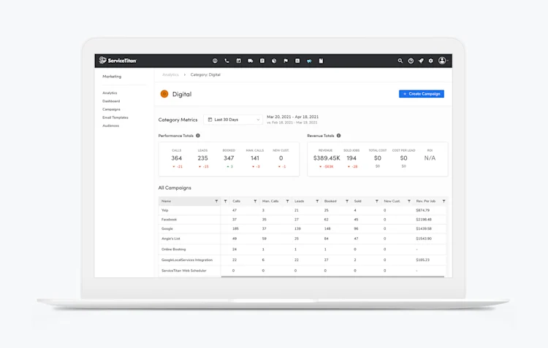This screenshot has height=348, width=548.
Task: Open the Online Booking campaign row
Action: (x=302, y=250)
